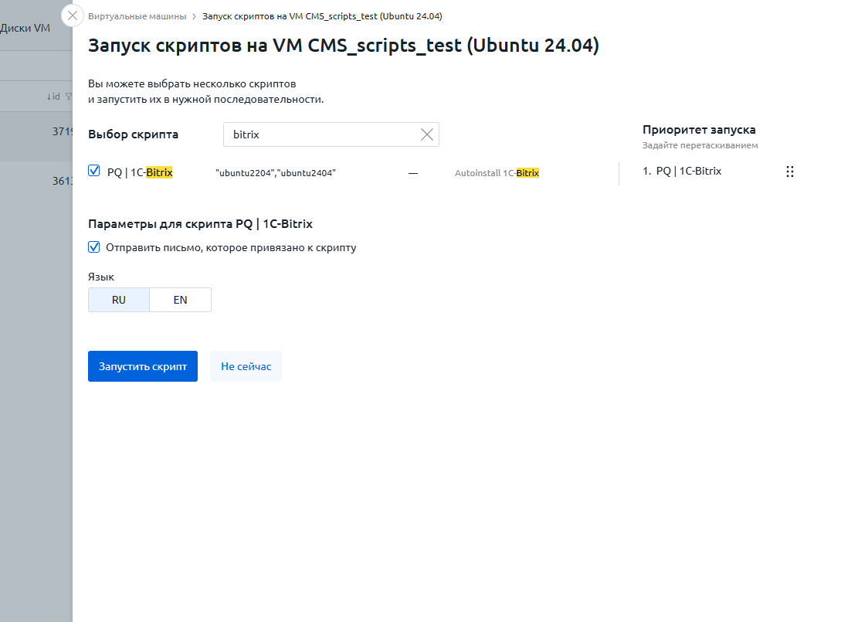Clear the bitrix search text

427,134
